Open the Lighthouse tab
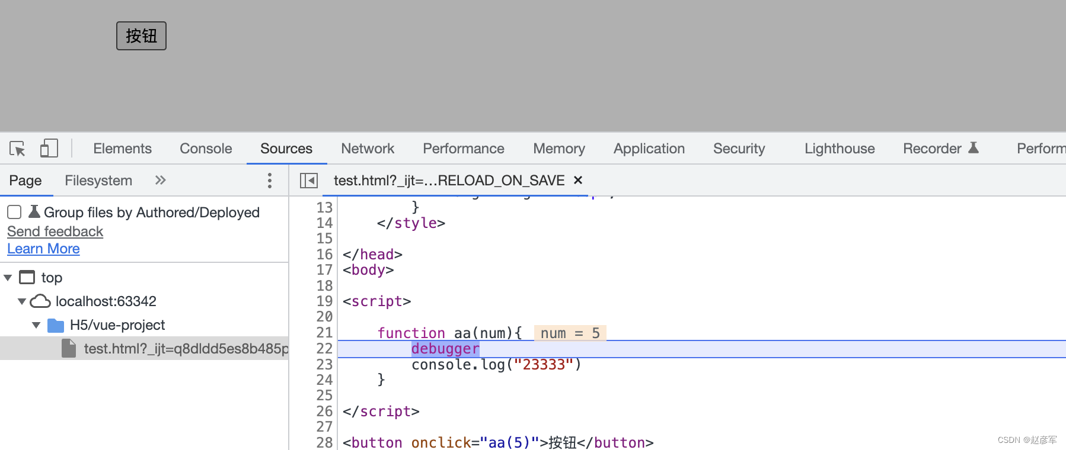The height and width of the screenshot is (450, 1066). pos(840,149)
